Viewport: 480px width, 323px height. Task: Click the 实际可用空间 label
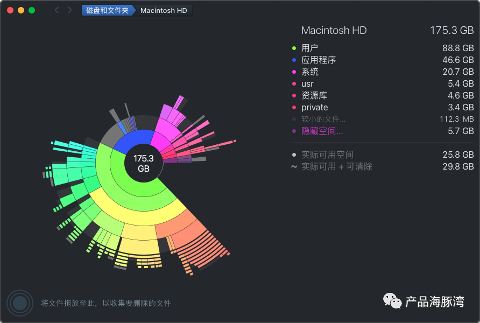tap(327, 155)
